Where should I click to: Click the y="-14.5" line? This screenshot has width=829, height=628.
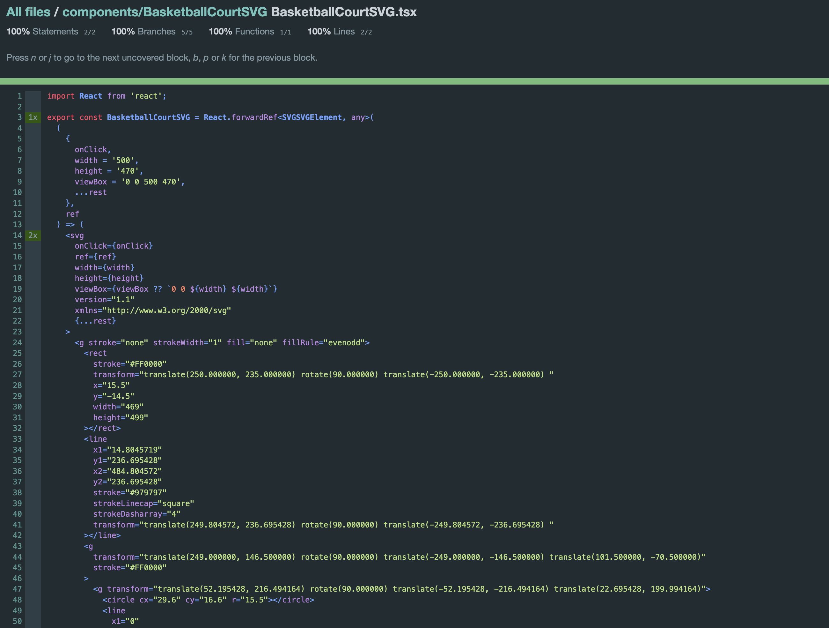click(x=114, y=396)
